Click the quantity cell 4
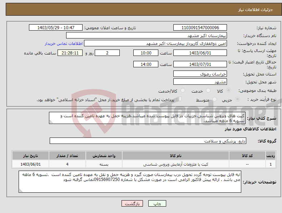 pos(67,164)
